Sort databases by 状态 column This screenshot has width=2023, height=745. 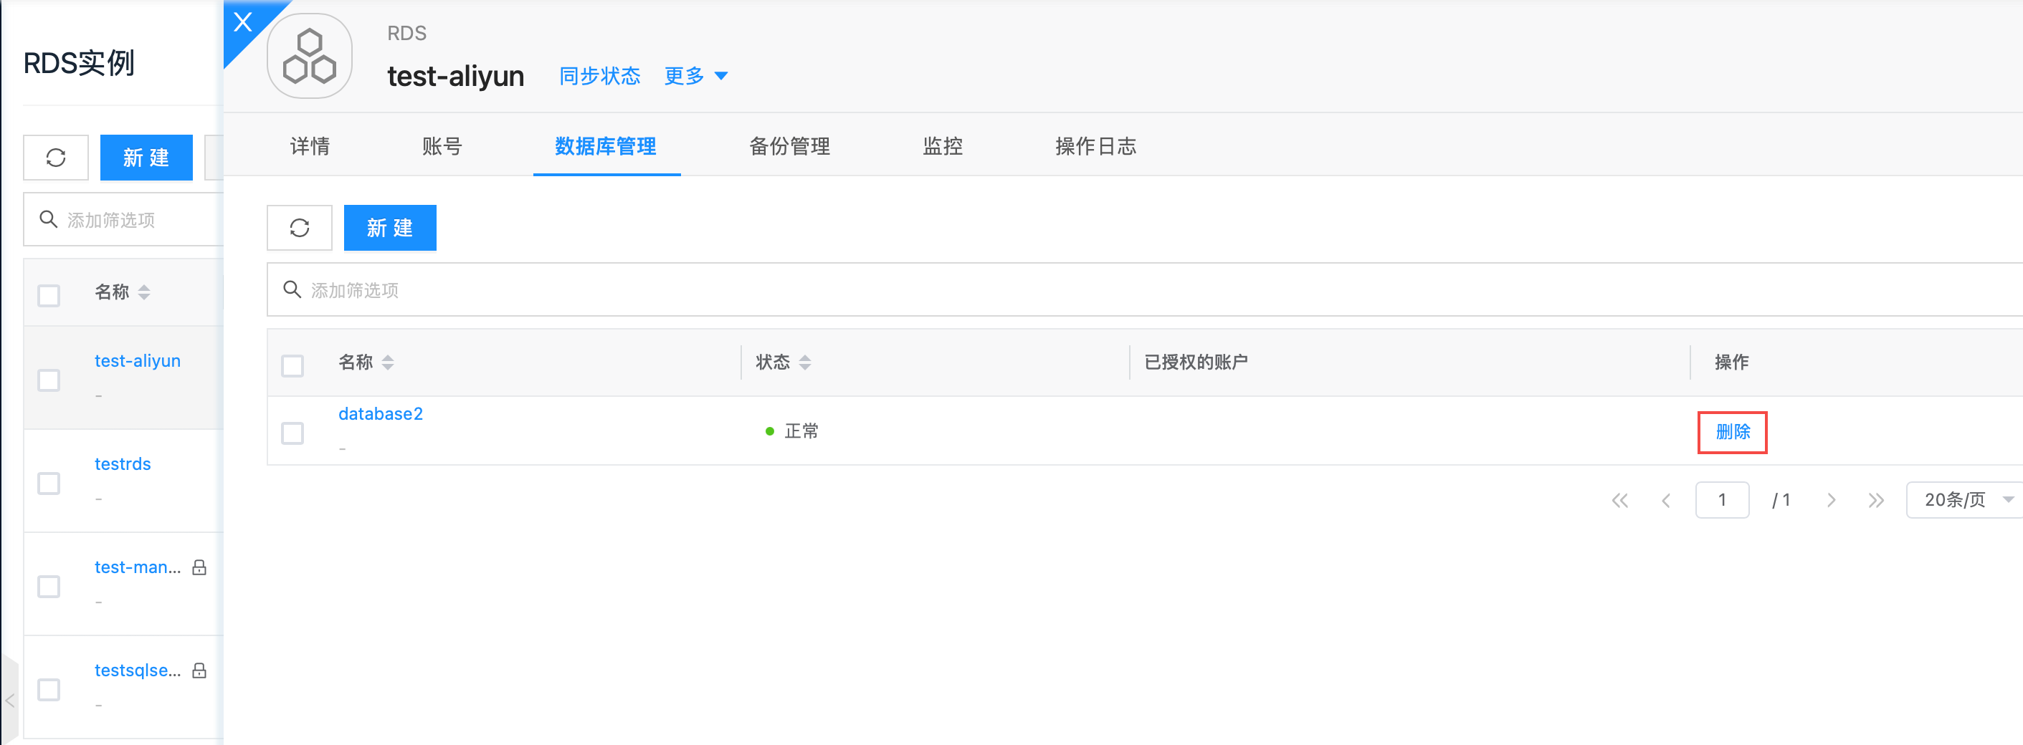pos(804,362)
